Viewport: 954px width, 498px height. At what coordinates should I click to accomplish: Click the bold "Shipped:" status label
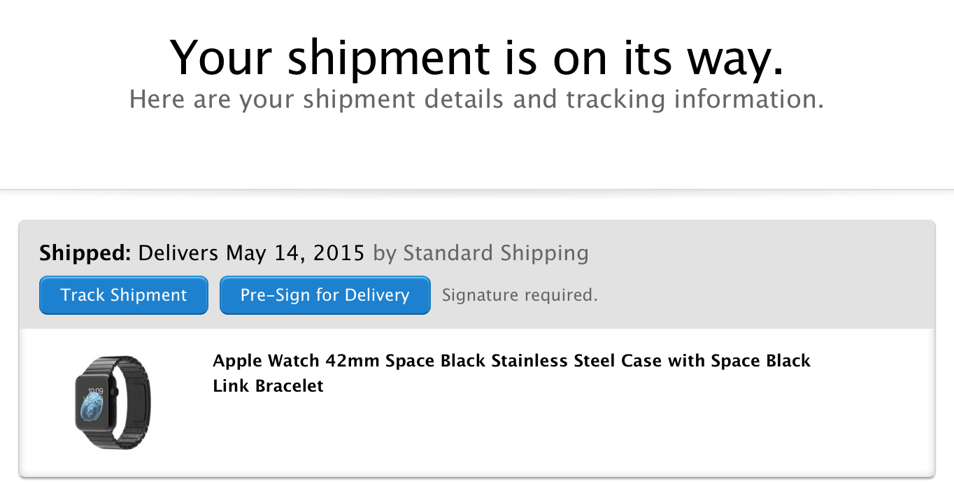pyautogui.click(x=85, y=252)
